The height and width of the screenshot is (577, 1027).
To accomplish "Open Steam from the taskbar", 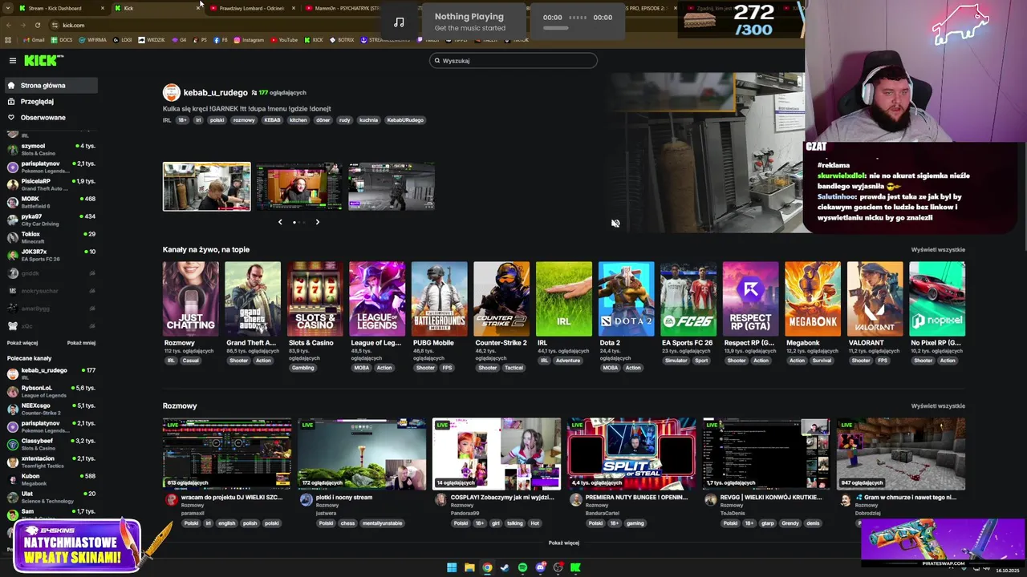I will tap(505, 567).
